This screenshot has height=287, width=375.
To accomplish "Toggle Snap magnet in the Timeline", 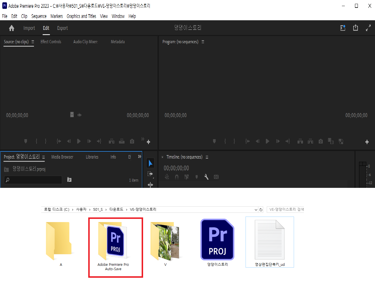I will click(x=177, y=177).
